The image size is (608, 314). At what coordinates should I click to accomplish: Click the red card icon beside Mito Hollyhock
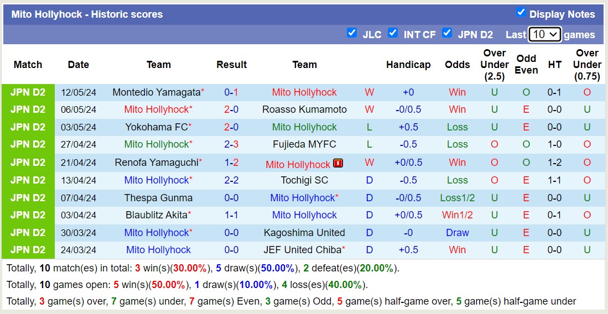[338, 163]
